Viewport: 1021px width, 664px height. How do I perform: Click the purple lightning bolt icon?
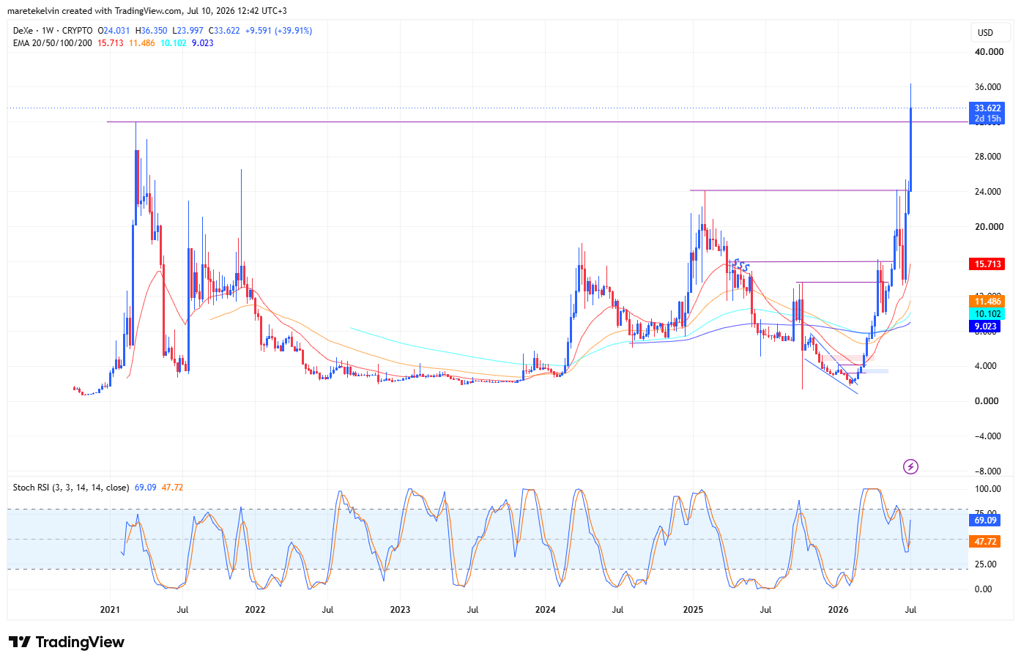[x=910, y=466]
